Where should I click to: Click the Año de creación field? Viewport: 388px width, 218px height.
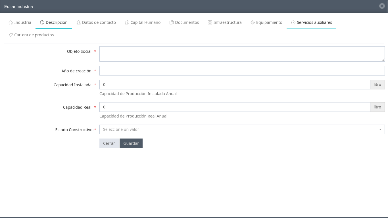(241, 71)
